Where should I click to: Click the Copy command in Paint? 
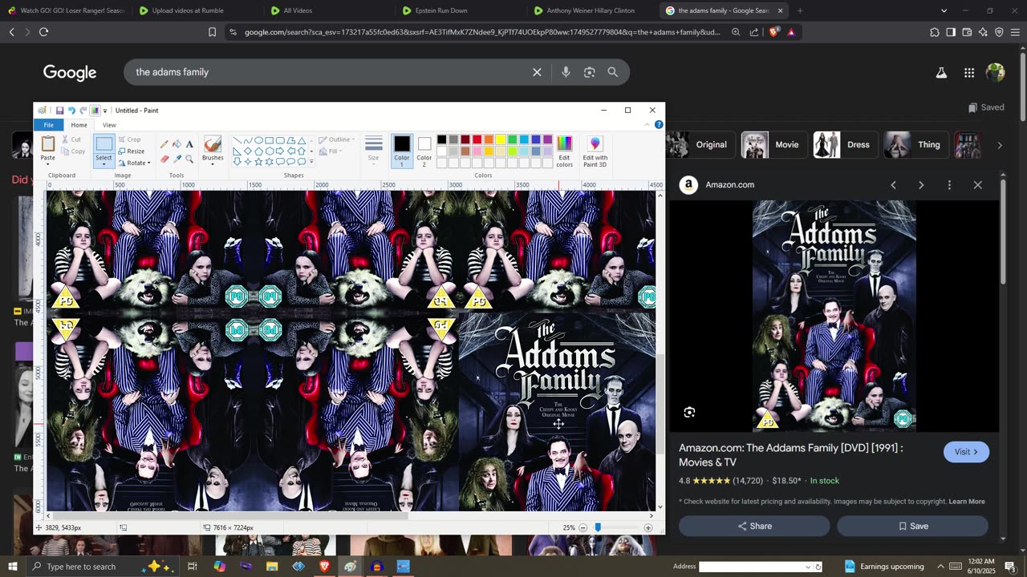click(72, 151)
